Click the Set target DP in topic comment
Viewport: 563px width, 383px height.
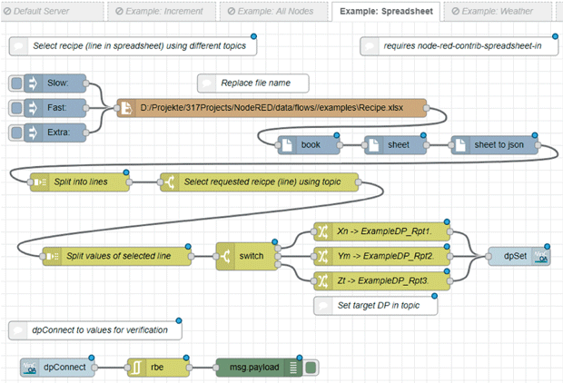coord(376,306)
